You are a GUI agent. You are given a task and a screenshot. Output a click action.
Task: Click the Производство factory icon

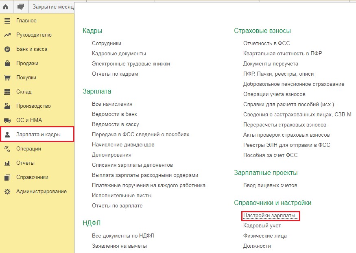point(7,106)
